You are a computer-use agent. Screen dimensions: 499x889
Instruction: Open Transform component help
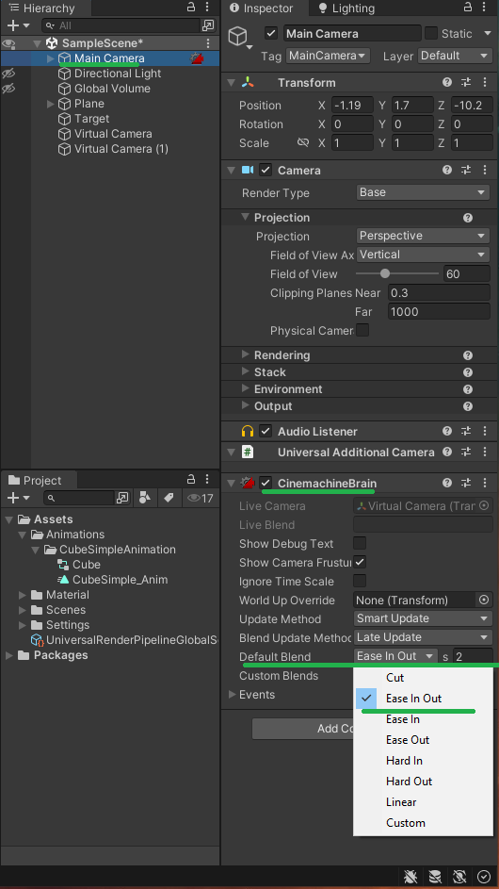pyautogui.click(x=447, y=82)
